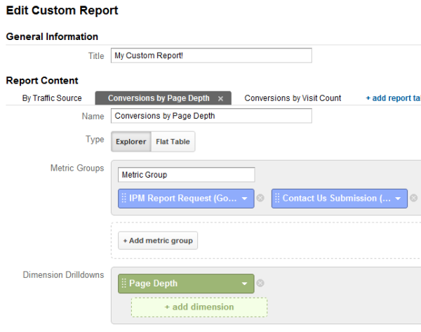Edit the report Title field
The image size is (421, 332).
click(210, 56)
